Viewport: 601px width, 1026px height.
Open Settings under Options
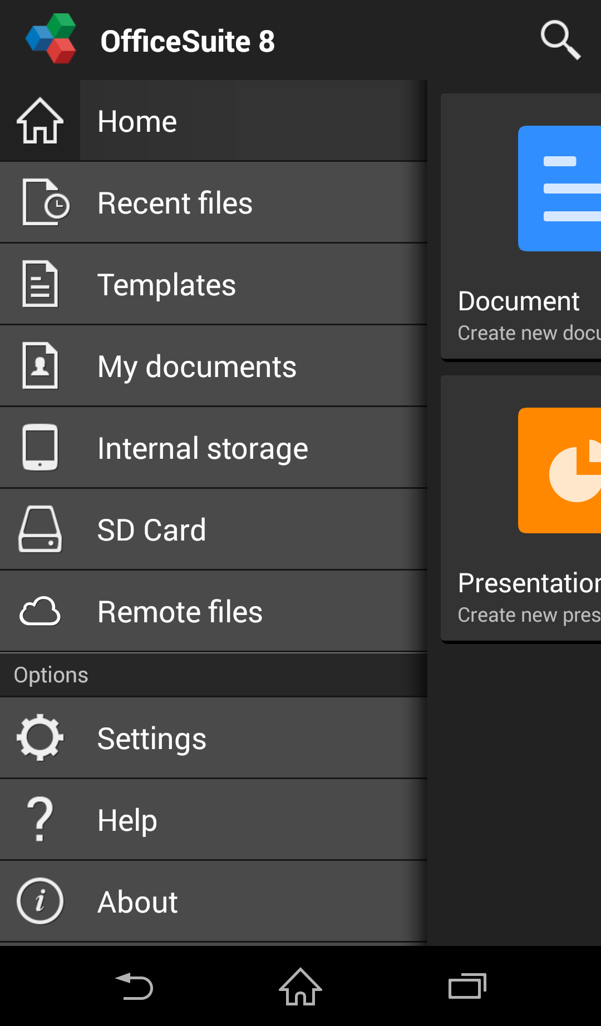(x=214, y=738)
